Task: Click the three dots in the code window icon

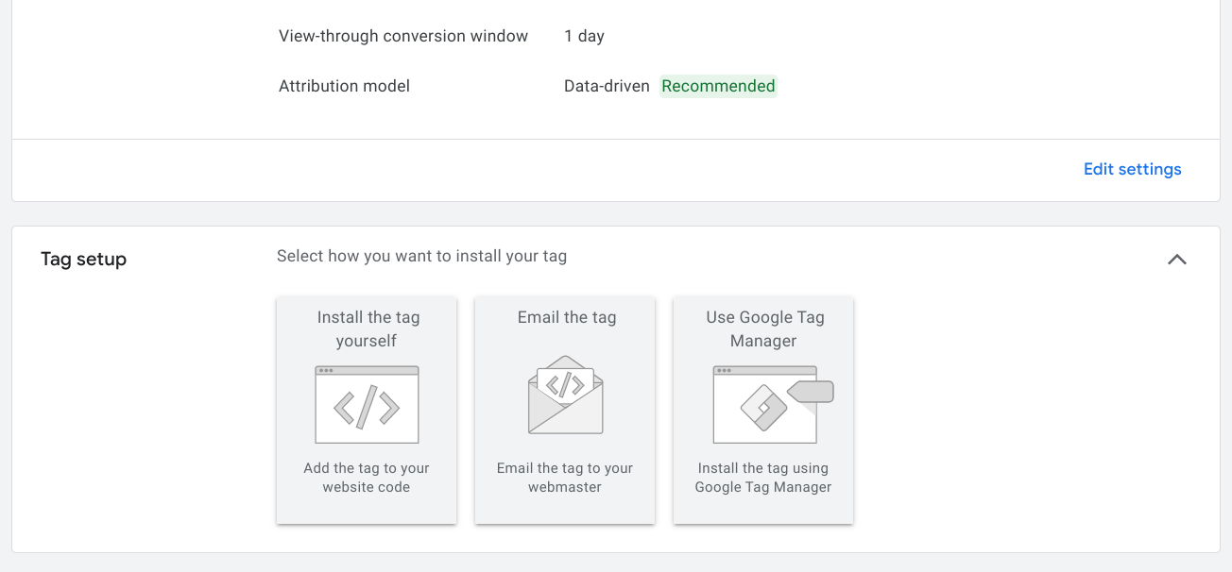Action: (x=326, y=370)
